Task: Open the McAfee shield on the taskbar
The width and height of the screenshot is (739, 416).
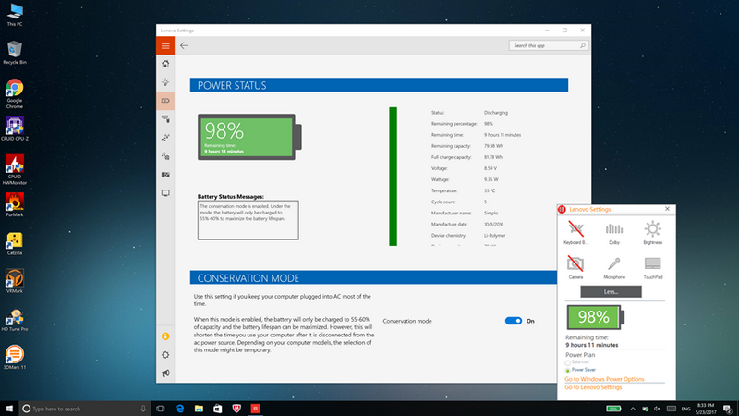Action: click(236, 409)
